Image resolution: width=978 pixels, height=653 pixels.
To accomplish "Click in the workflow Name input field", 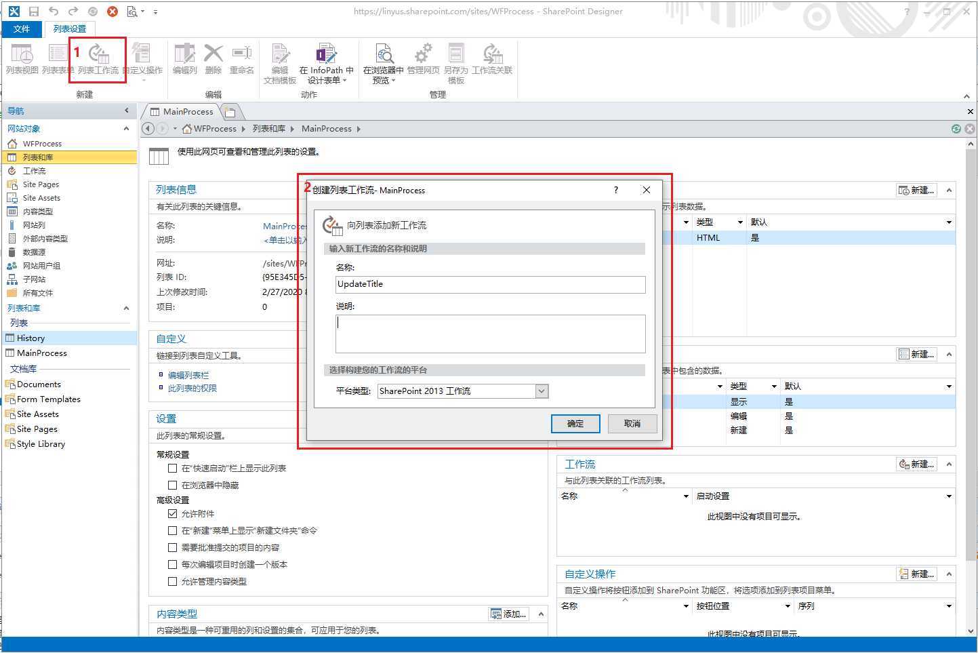I will point(491,284).
